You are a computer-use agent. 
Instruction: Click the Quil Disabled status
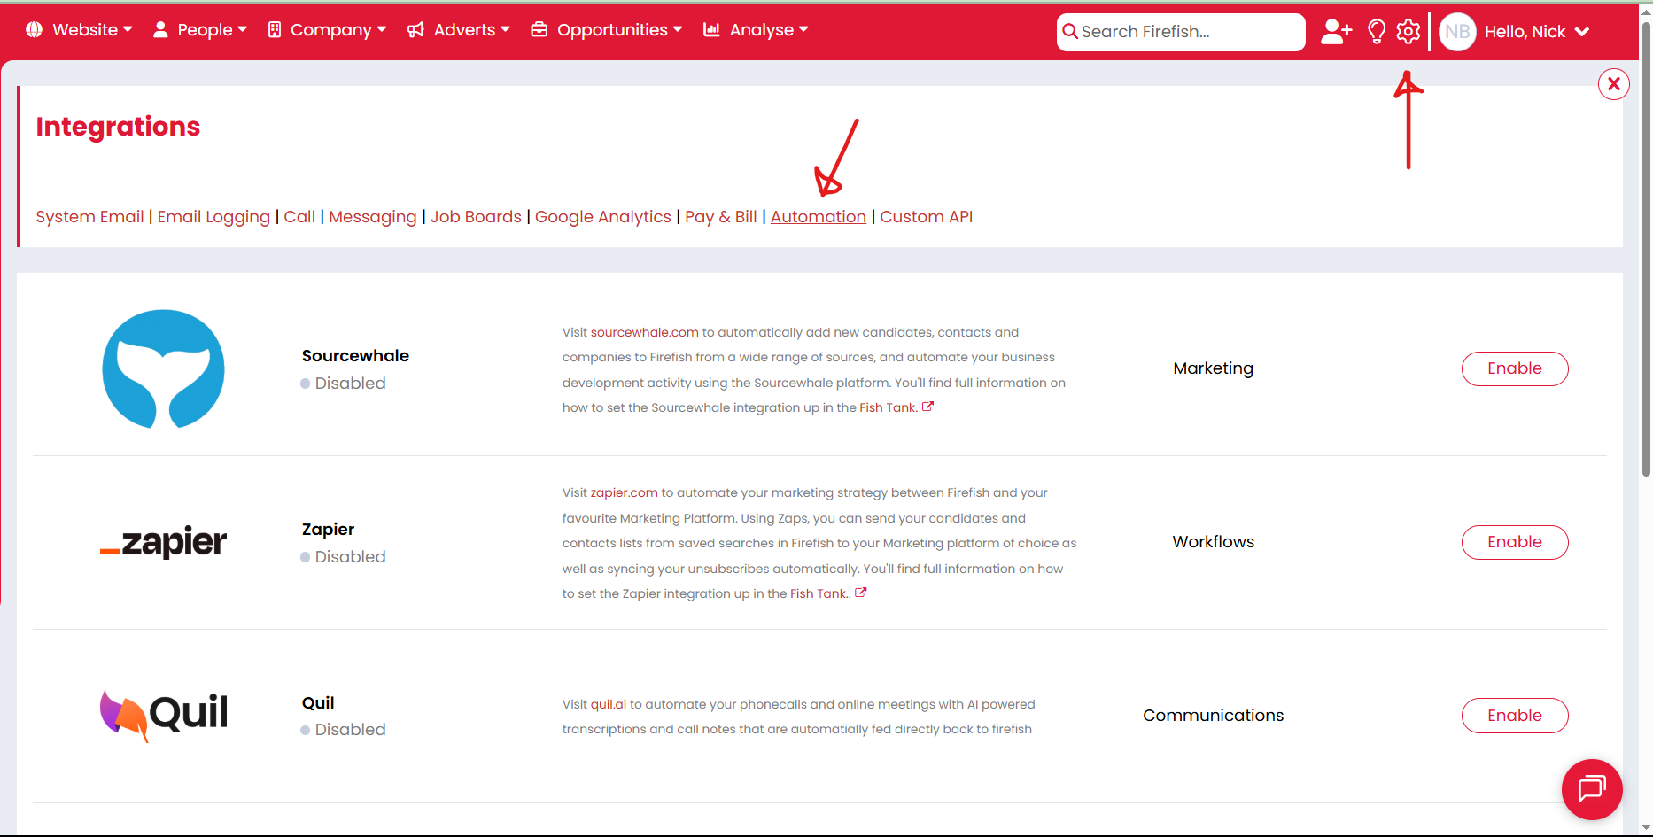pos(344,730)
